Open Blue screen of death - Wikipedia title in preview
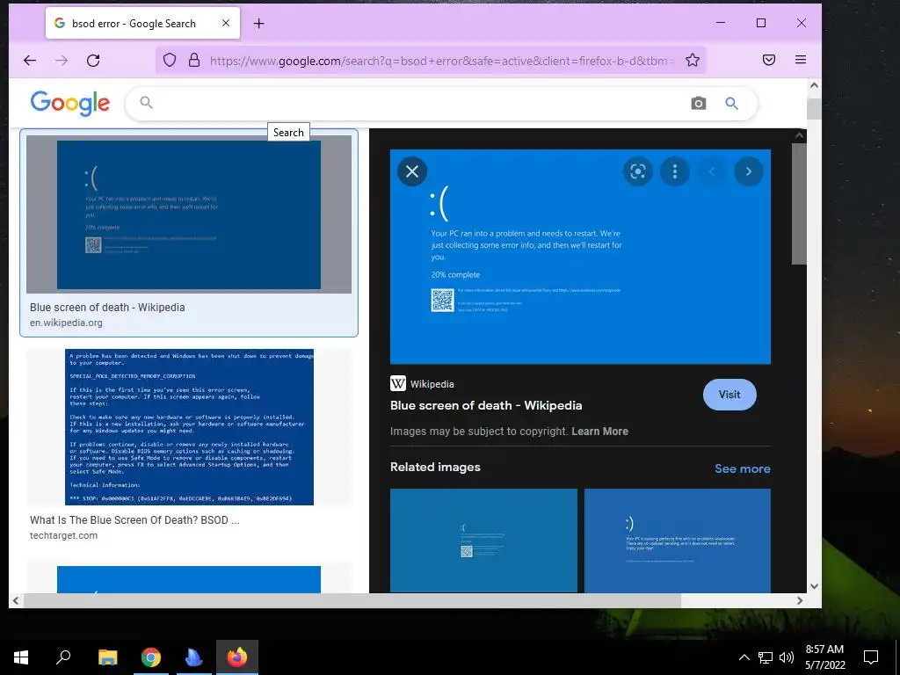 point(486,405)
